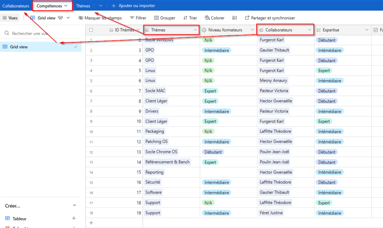Click Gautier Thibault in the Software row
This screenshot has height=228, width=383.
(x=274, y=192)
